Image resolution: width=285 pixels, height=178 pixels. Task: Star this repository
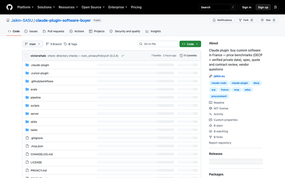click(268, 20)
